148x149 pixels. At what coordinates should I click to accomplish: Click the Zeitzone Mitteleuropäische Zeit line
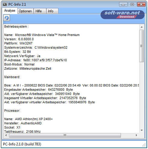point(28,68)
